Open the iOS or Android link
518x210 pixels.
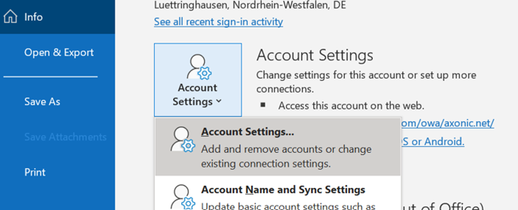point(433,142)
